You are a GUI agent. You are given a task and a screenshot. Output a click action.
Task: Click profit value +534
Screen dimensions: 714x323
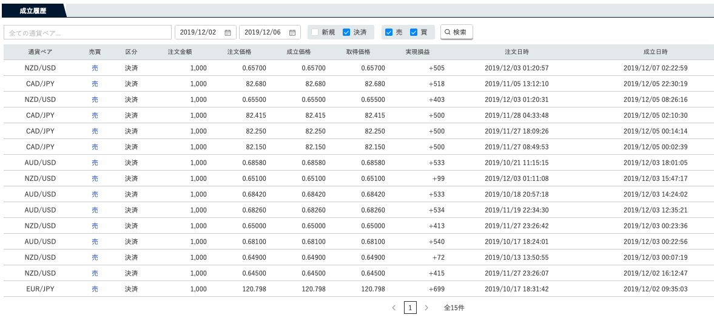click(x=437, y=210)
